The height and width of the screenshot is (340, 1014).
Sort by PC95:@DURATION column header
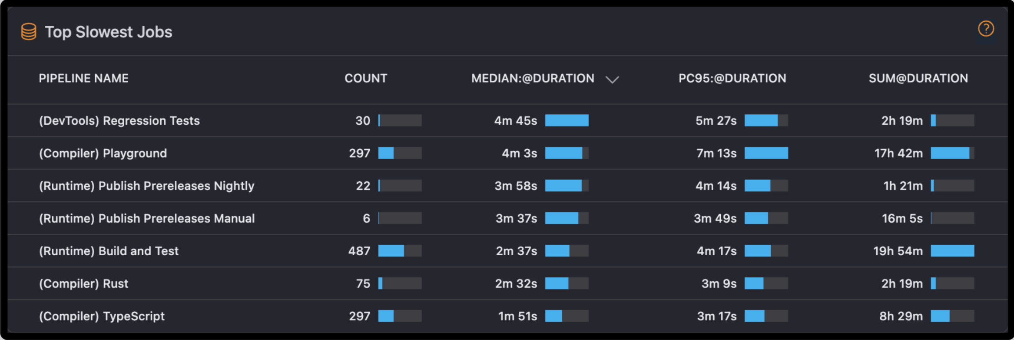[x=732, y=78]
